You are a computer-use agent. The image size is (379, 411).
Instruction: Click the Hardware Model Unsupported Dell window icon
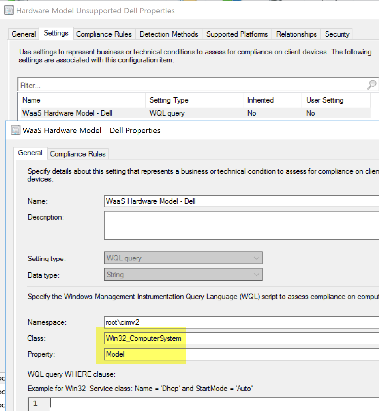(x=9, y=11)
